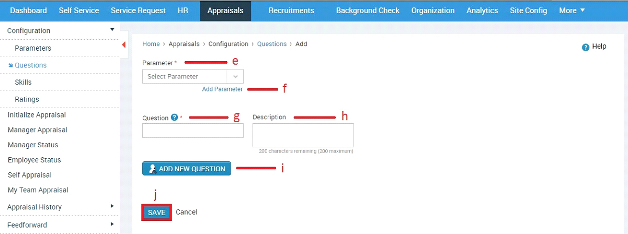
Task: Open the More menu in top navigation
Action: click(572, 10)
